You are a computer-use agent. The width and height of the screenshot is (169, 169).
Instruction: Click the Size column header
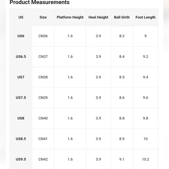click(43, 17)
